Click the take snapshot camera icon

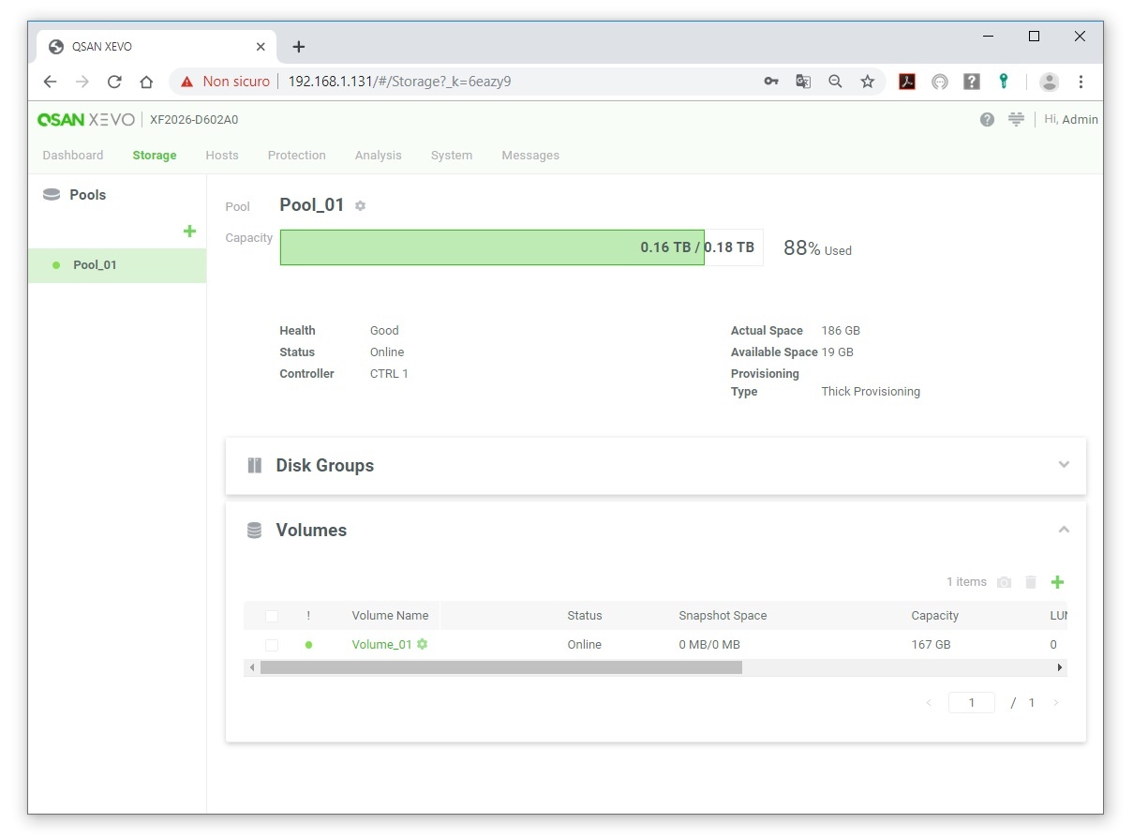[1004, 582]
